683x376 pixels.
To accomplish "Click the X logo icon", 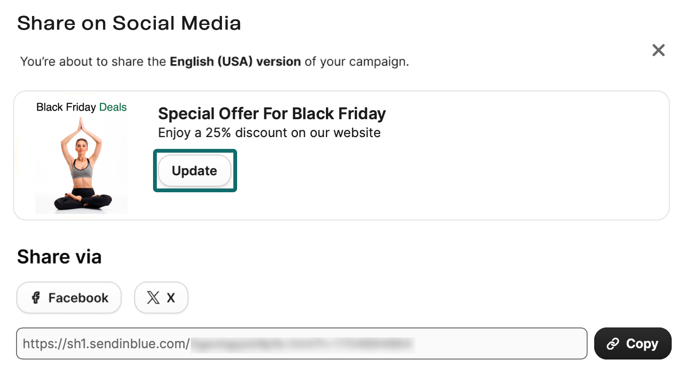I will (x=153, y=298).
